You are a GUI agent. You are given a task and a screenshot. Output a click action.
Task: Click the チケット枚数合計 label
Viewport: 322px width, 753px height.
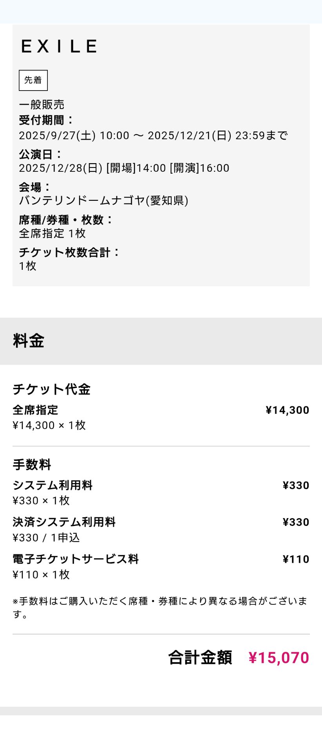(69, 253)
